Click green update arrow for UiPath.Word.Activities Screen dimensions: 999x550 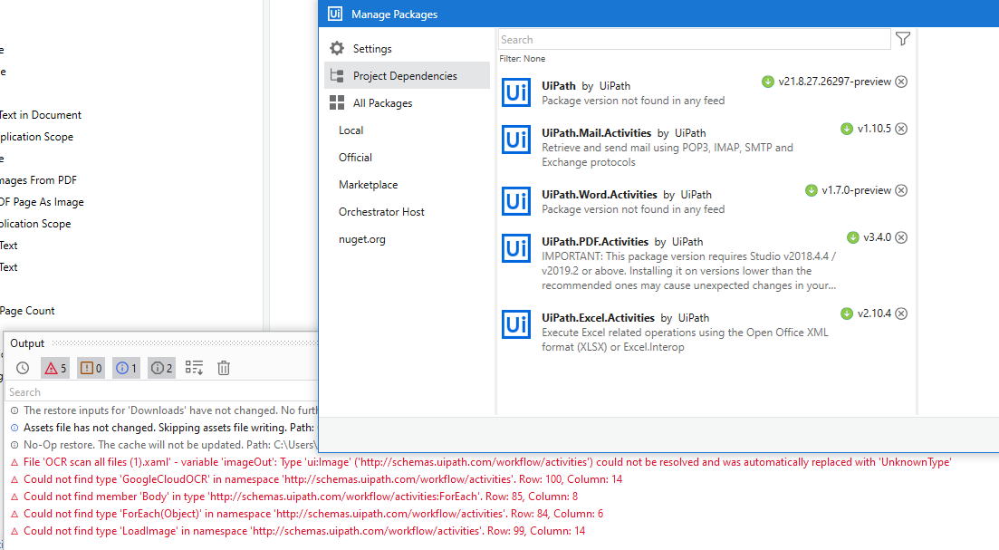[811, 190]
